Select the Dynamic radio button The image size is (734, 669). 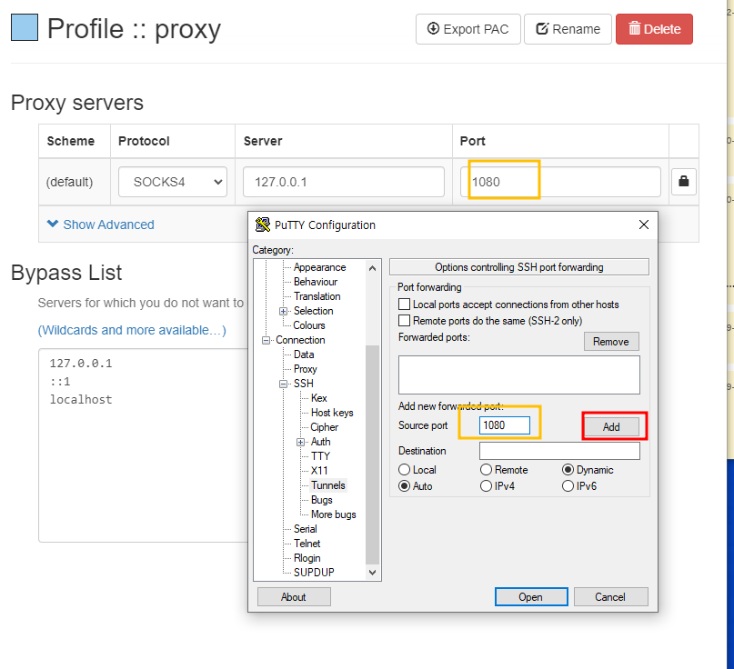tap(568, 470)
